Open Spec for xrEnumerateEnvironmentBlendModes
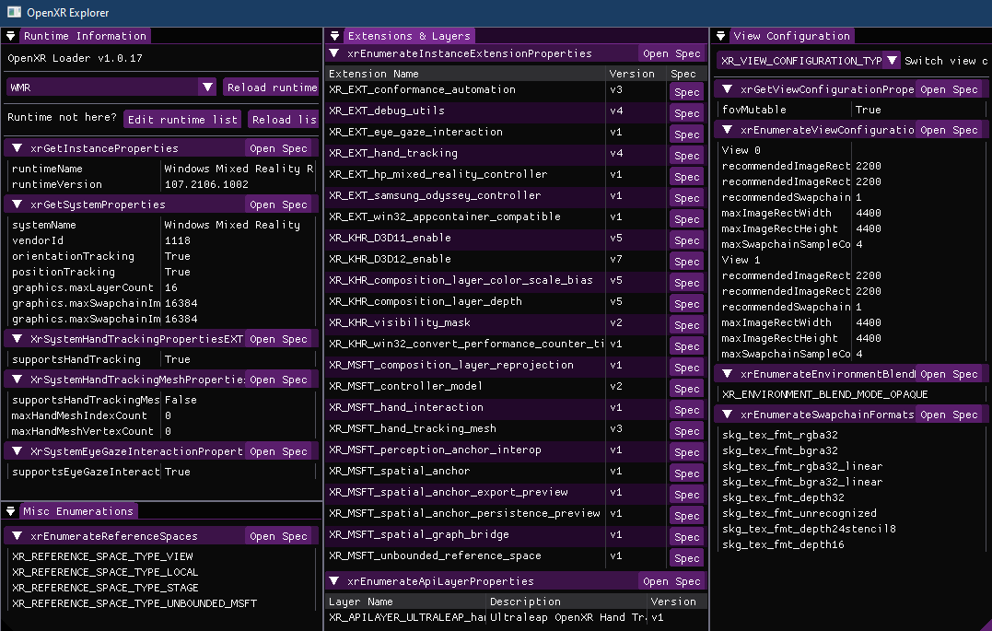The width and height of the screenshot is (992, 631). coord(949,374)
